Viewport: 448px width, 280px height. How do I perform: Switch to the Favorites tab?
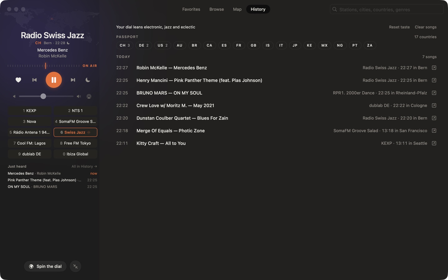tap(191, 9)
